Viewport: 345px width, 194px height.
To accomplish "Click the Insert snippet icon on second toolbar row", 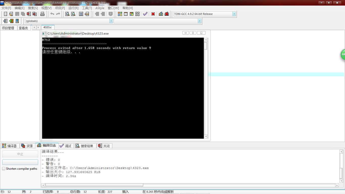I will tap(5, 21).
